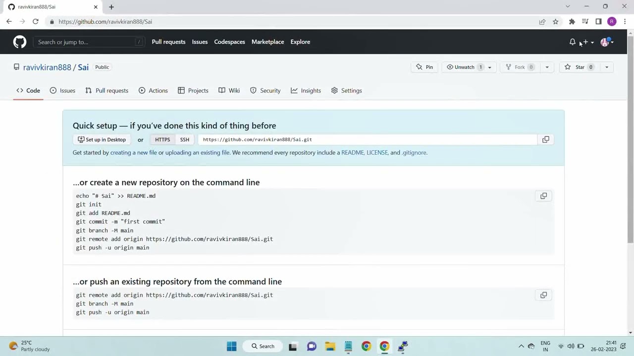
Task: Click the Set up in Desktop button
Action: pyautogui.click(x=102, y=139)
